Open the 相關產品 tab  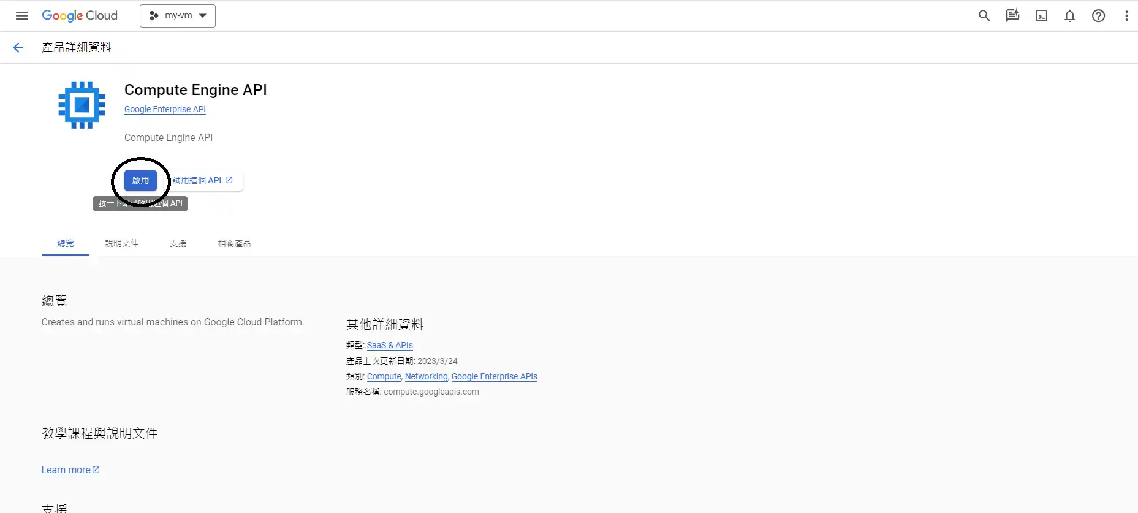pos(234,243)
